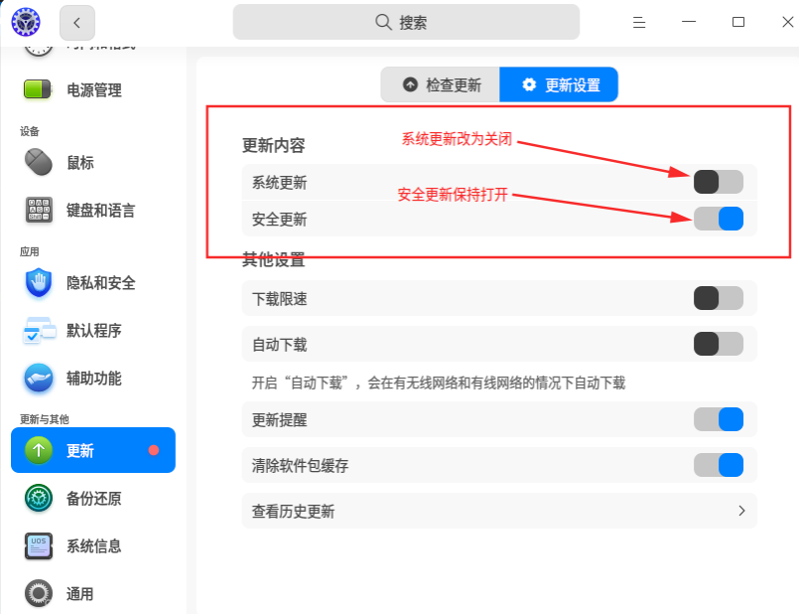Click the up-arrow icon in 检查更新 tab
Image resolution: width=799 pixels, height=614 pixels.
point(410,84)
